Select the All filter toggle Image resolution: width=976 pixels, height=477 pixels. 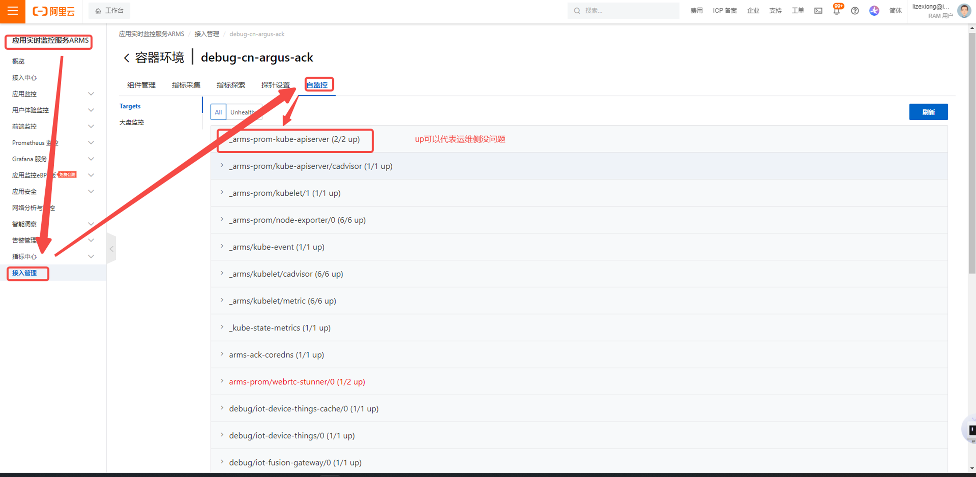click(x=218, y=112)
